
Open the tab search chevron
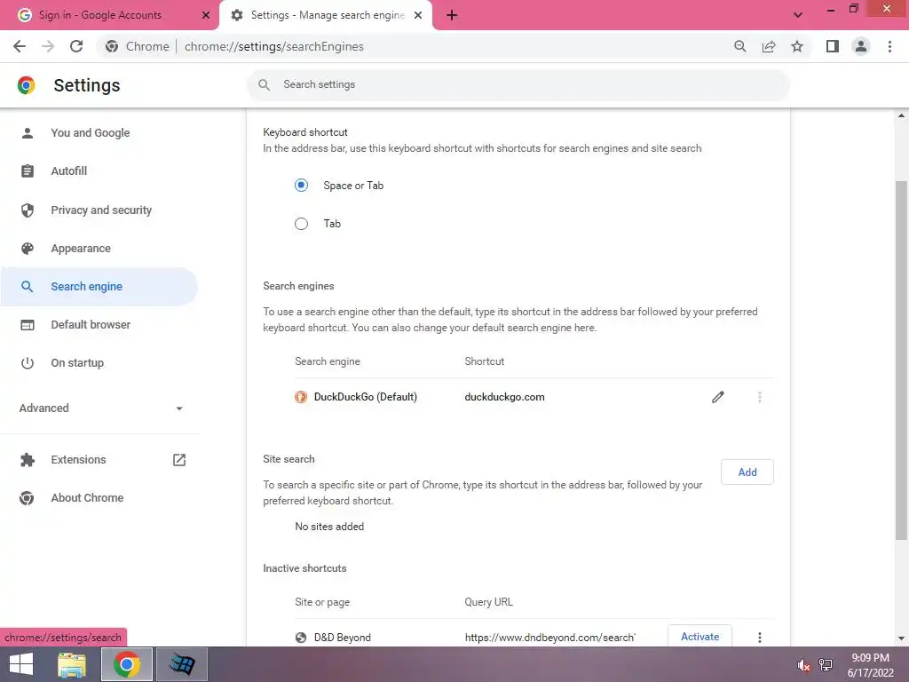[x=798, y=15]
